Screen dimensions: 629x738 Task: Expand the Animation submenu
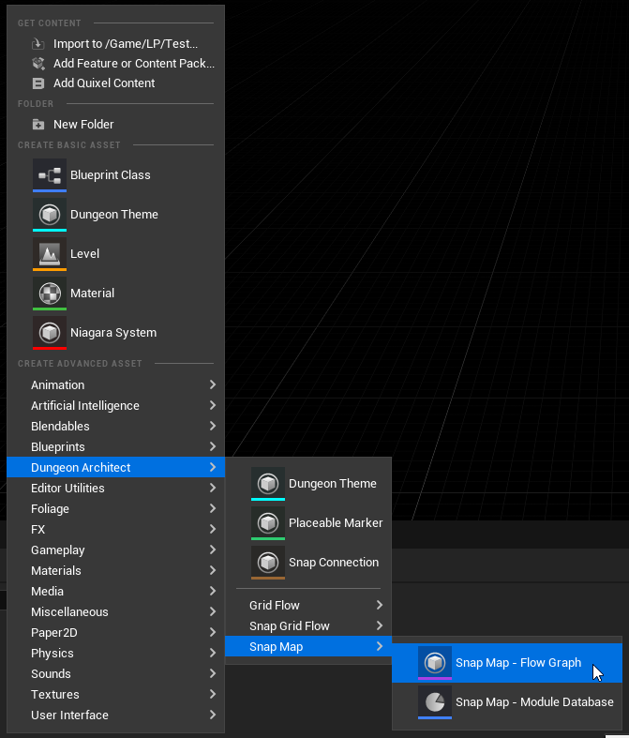[115, 385]
